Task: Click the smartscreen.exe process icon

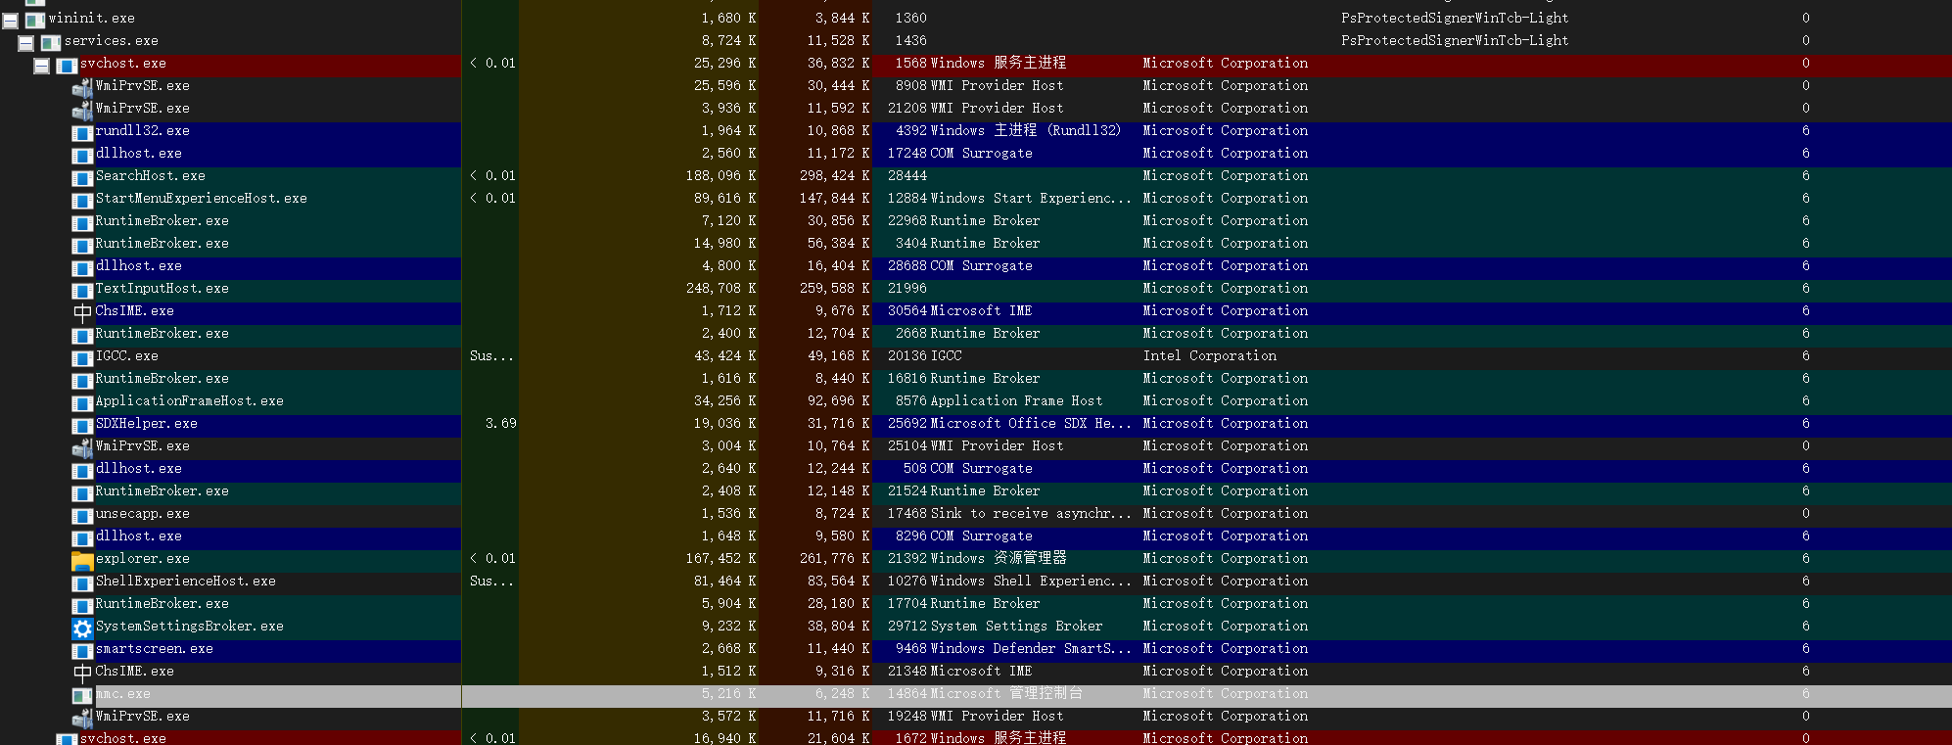Action: click(82, 650)
